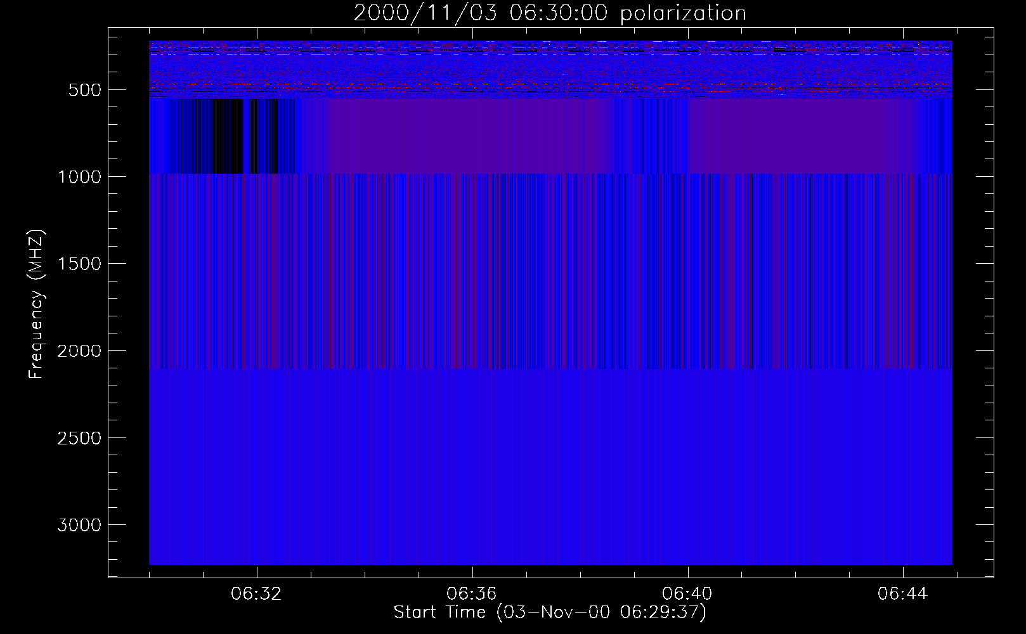Click the 06:36 time tick label

pos(472,594)
